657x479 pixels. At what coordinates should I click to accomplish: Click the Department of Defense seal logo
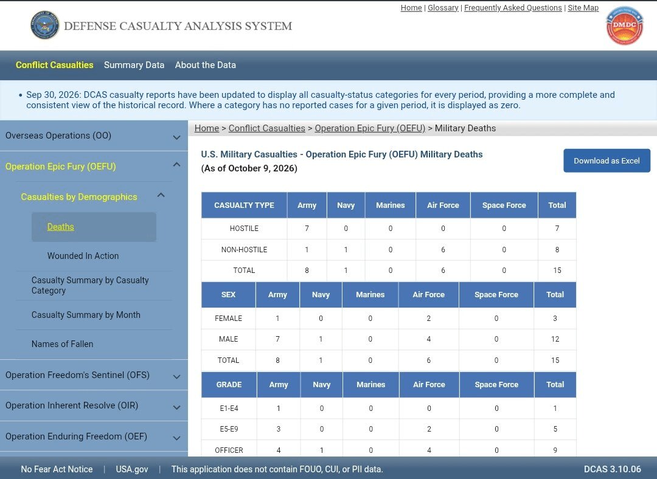[x=45, y=25]
